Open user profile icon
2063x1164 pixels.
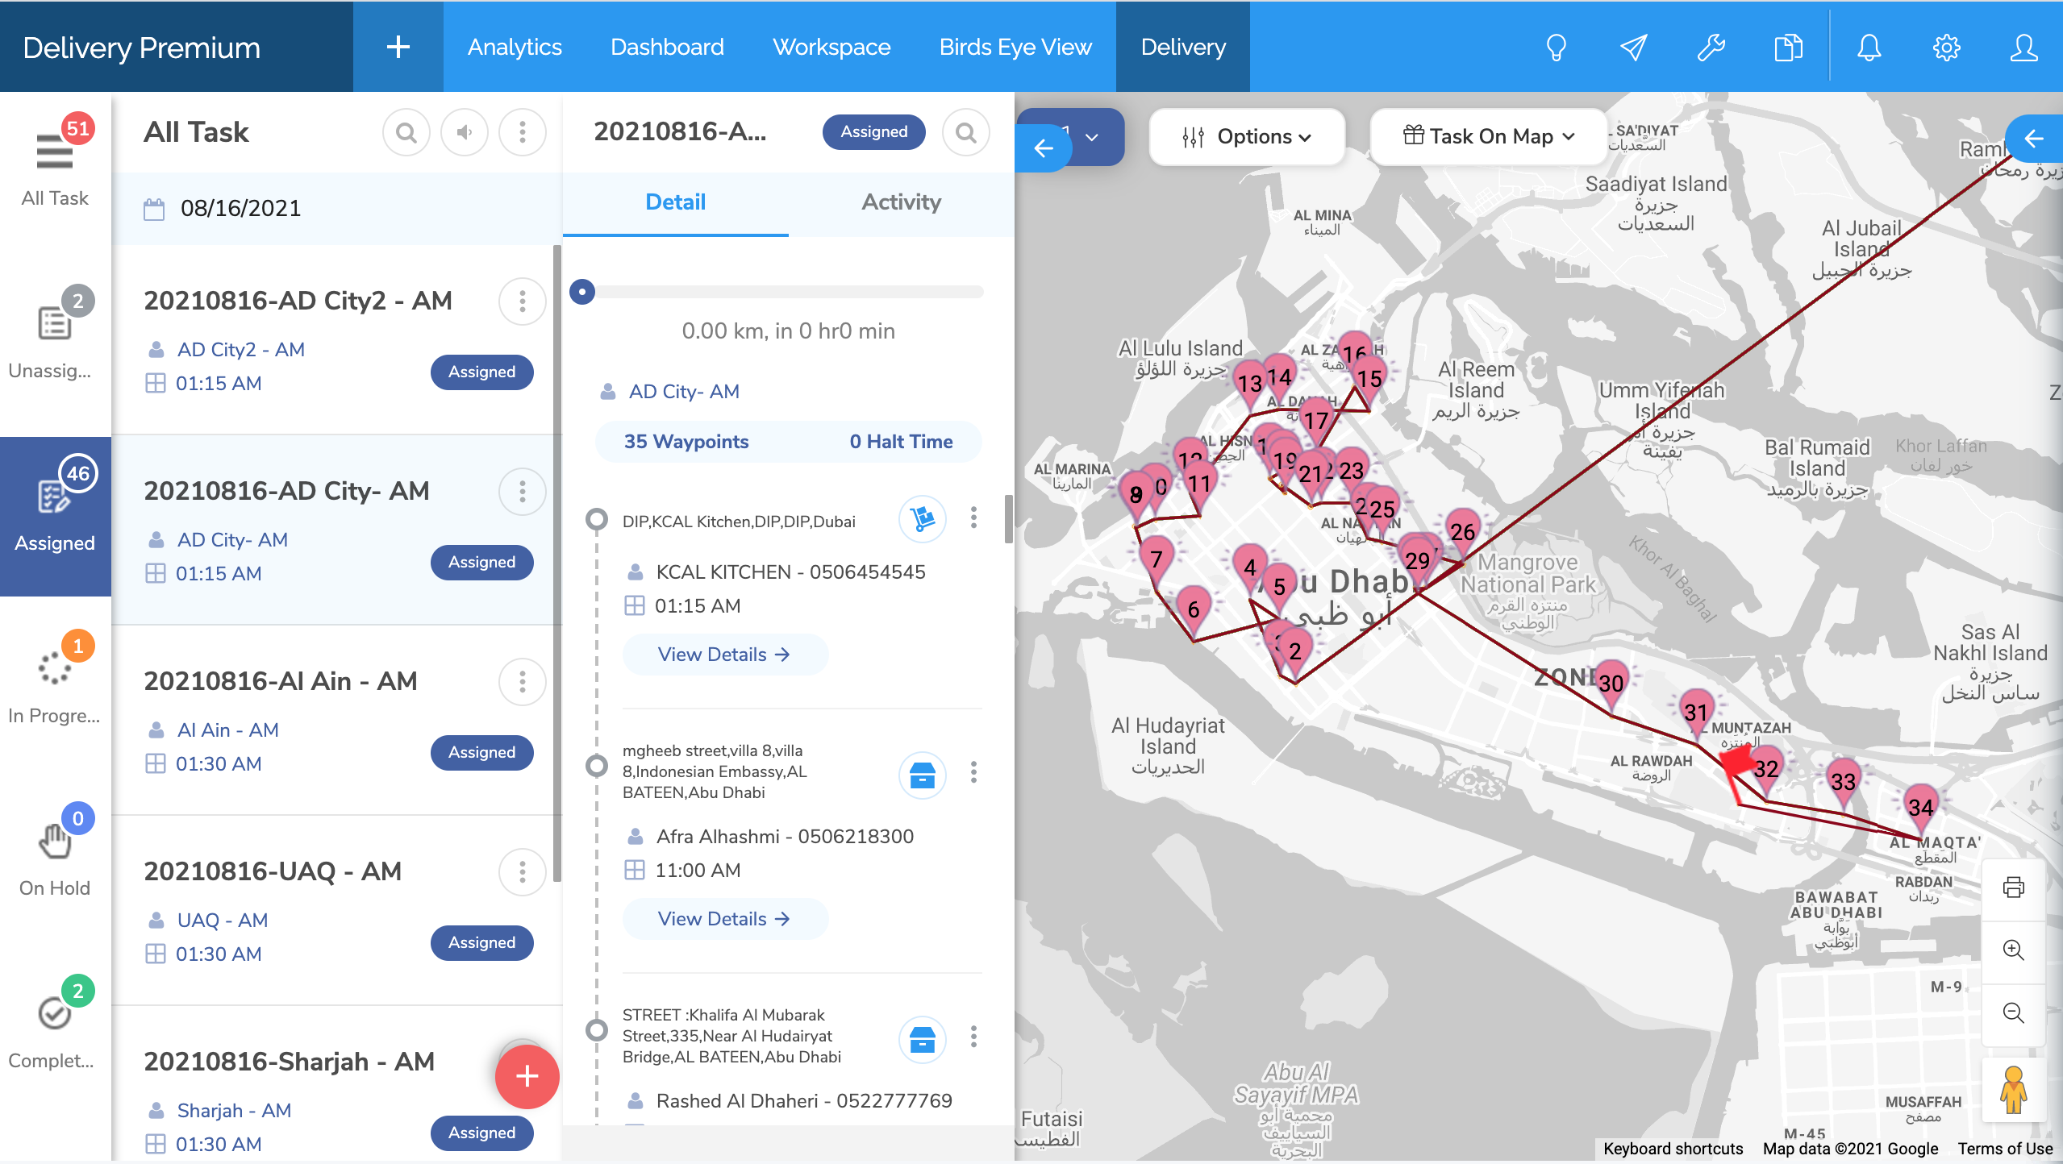[x=2023, y=48]
